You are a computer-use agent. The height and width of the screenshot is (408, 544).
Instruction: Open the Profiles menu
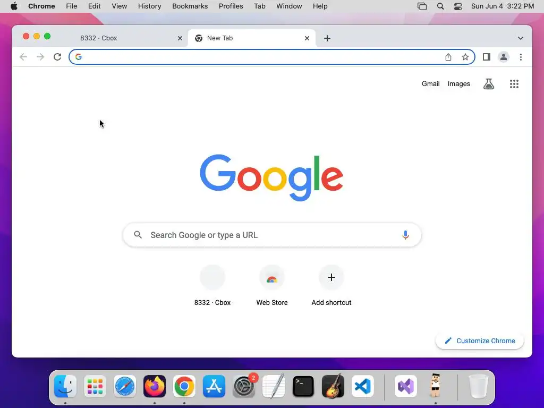(231, 6)
